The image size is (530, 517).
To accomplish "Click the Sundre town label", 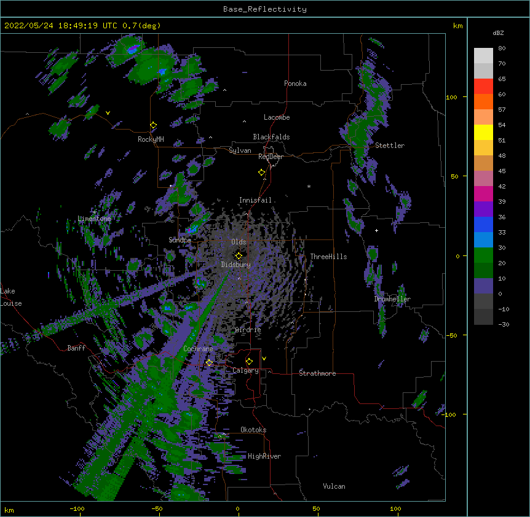I will 180,240.
